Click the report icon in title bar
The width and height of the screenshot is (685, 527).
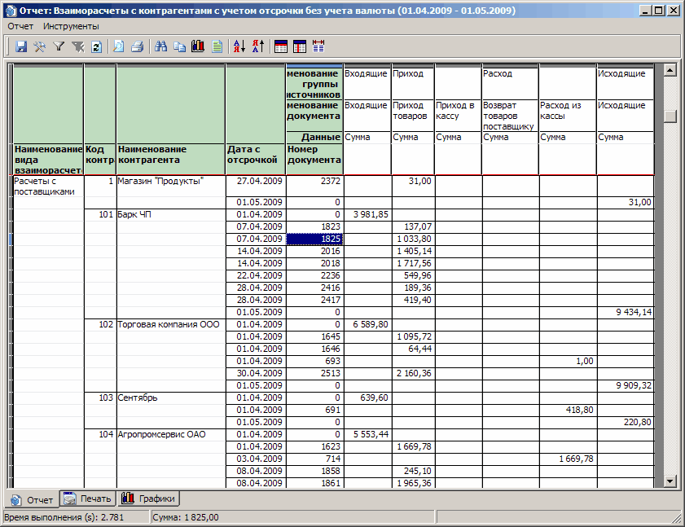(11, 11)
